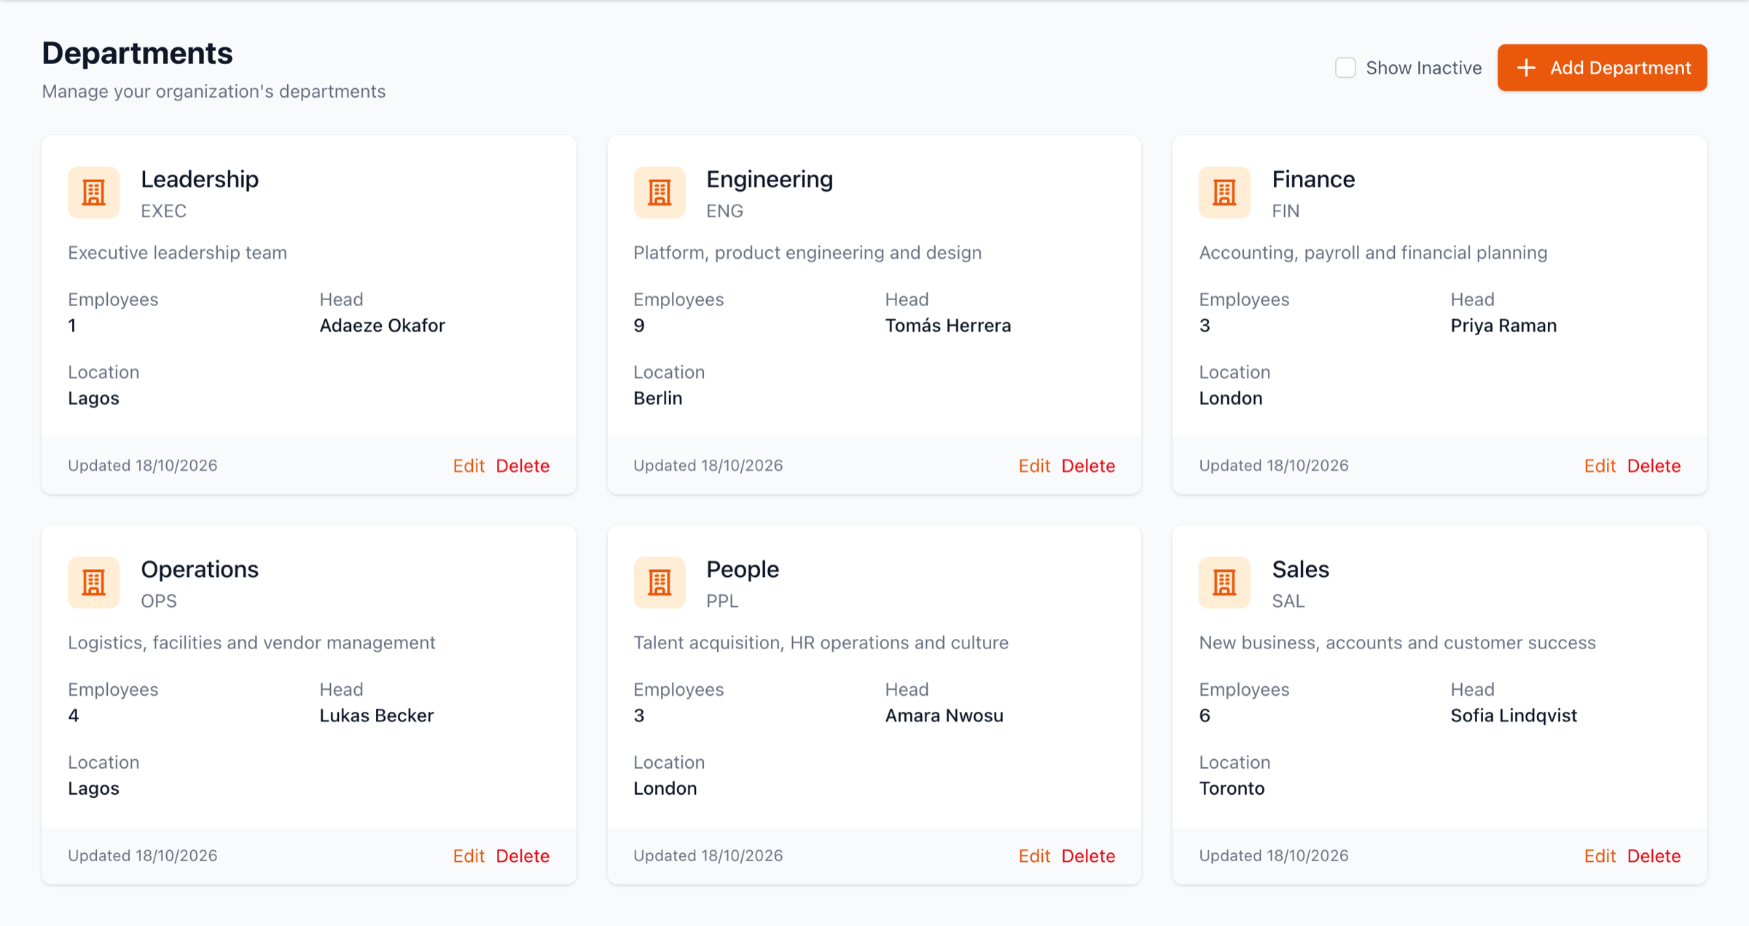1749x926 pixels.
Task: Edit the Sales department
Action: pos(1600,855)
